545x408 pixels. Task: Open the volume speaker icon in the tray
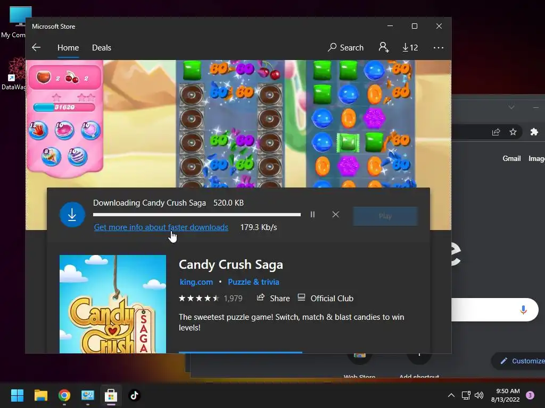pyautogui.click(x=479, y=395)
